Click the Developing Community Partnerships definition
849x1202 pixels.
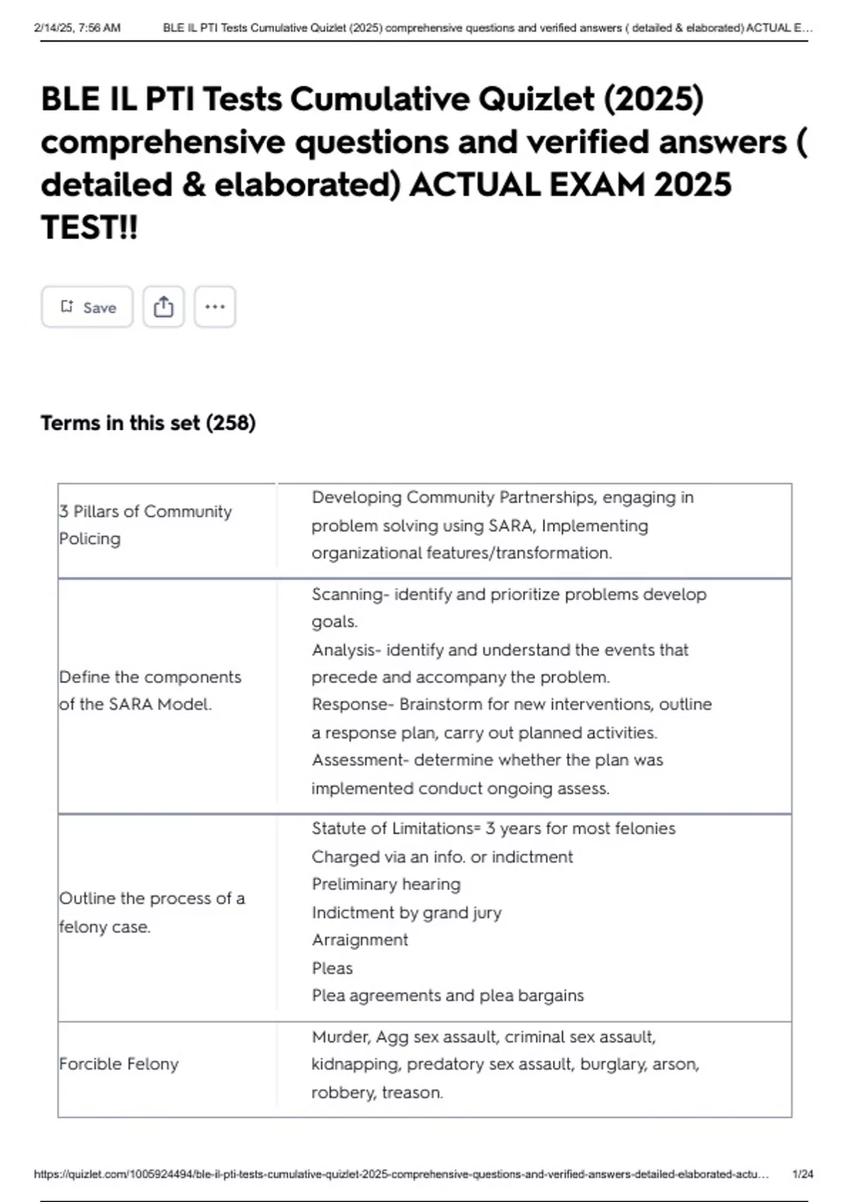(x=502, y=525)
